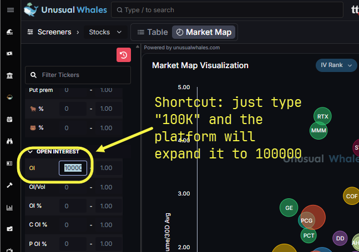Image resolution: width=359 pixels, height=252 pixels.
Task: Click the TV icon at the sidebar bottom
Action: tap(9, 250)
